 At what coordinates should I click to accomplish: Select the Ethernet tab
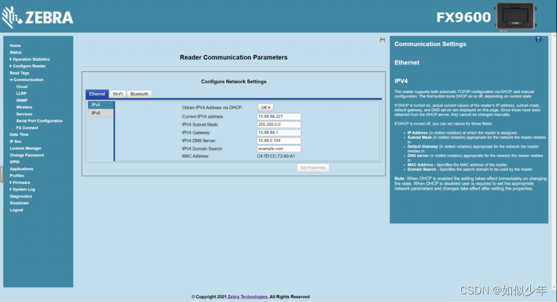pyautogui.click(x=97, y=94)
